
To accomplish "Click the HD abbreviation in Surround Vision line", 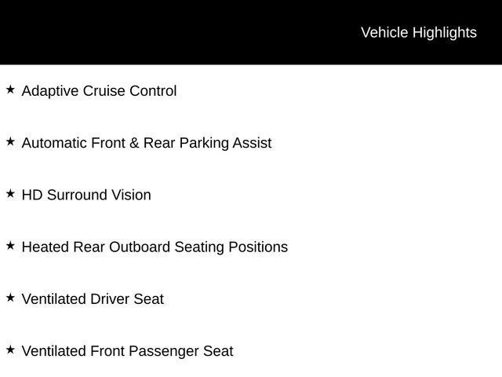I will [32, 195].
